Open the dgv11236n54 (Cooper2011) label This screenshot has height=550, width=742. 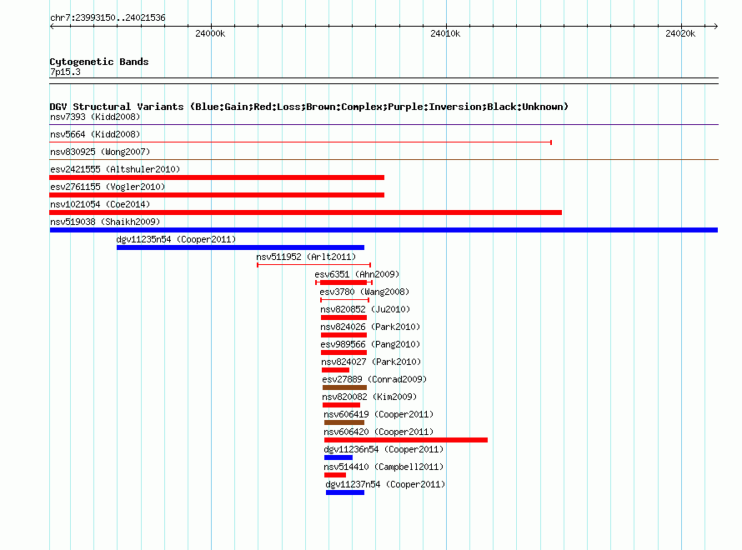pyautogui.click(x=384, y=449)
